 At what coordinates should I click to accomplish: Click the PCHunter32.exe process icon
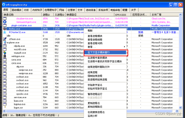pos(5,32)
